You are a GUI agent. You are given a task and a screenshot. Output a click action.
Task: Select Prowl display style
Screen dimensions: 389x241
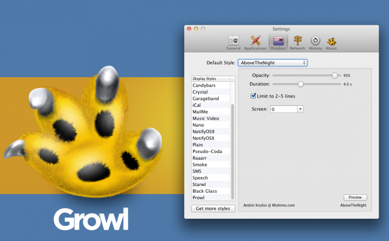(x=211, y=197)
